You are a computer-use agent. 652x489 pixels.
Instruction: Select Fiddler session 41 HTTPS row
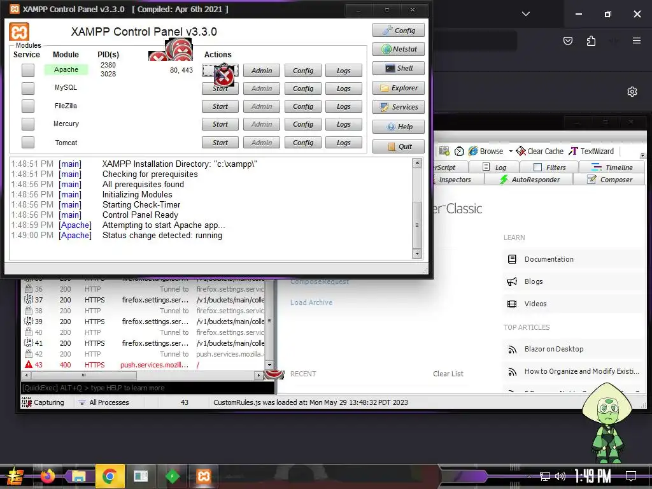coord(144,343)
